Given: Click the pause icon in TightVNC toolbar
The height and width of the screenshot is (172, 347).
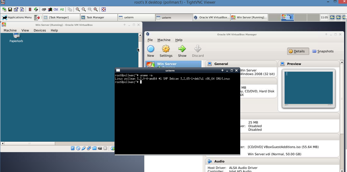Looking at the screenshot, I should pos(30,10).
